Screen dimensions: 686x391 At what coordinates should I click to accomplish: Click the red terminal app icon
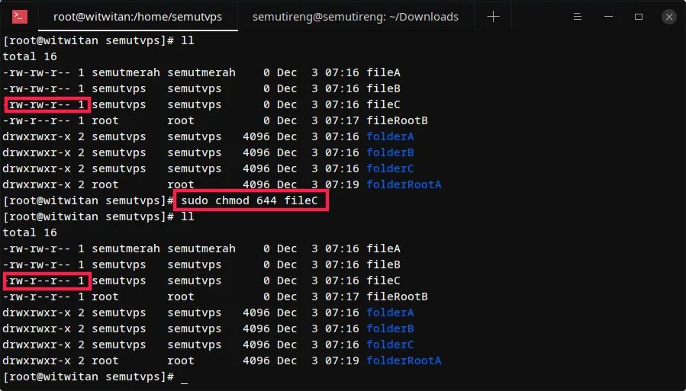click(x=20, y=17)
